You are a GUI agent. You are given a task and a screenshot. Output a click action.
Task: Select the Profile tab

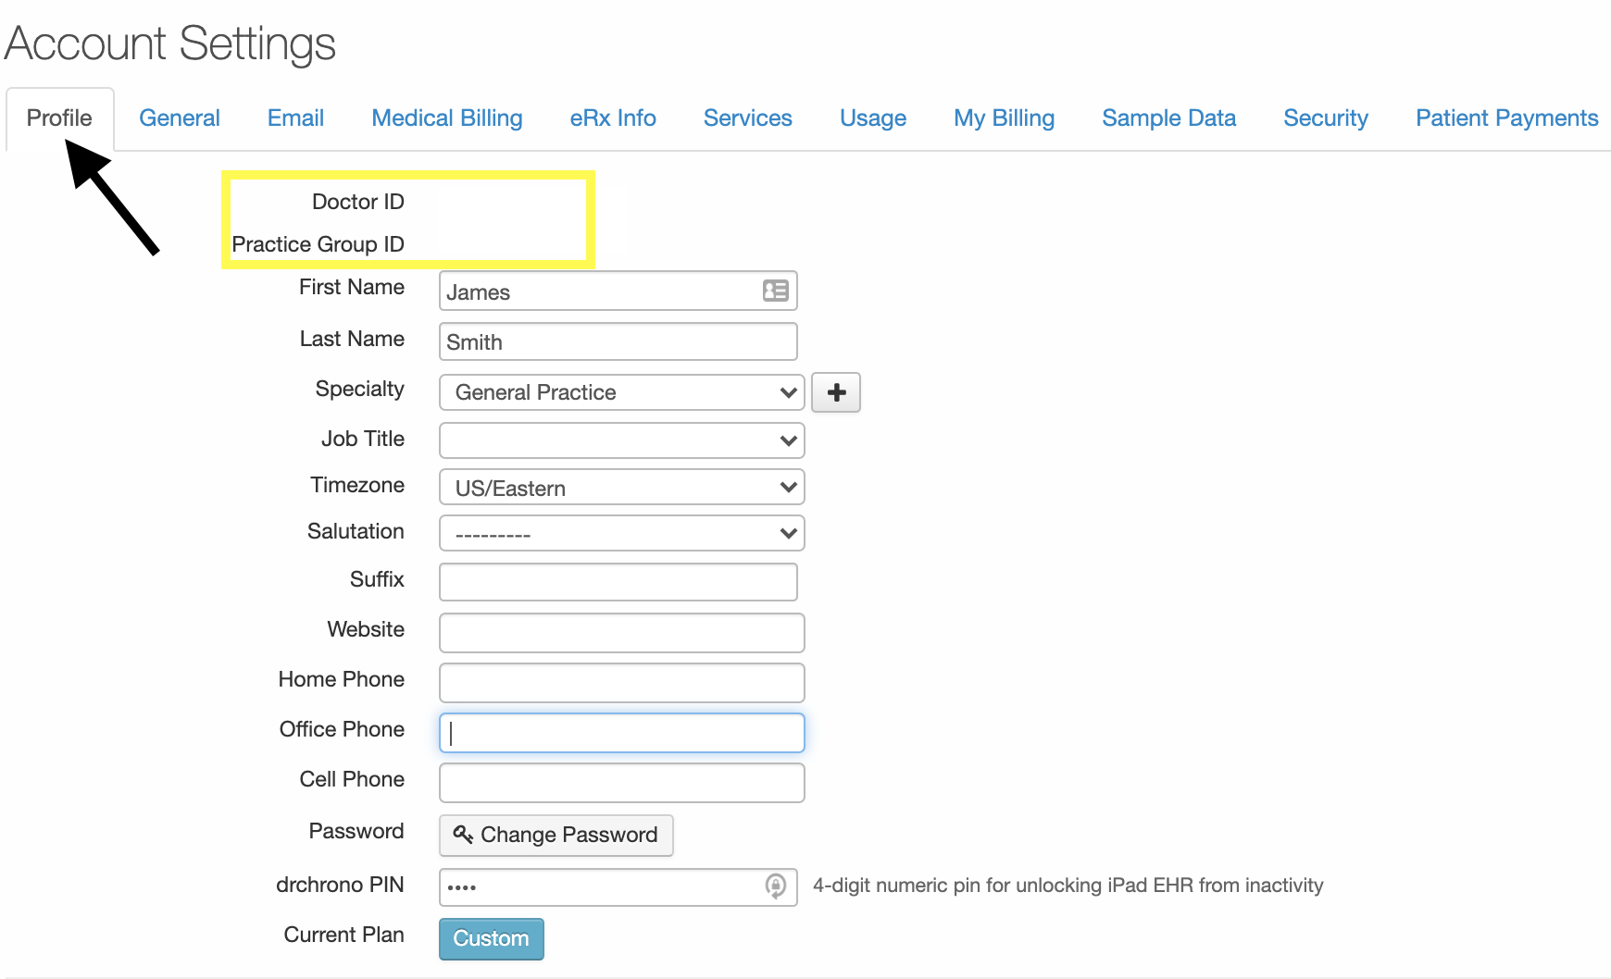[x=59, y=118]
